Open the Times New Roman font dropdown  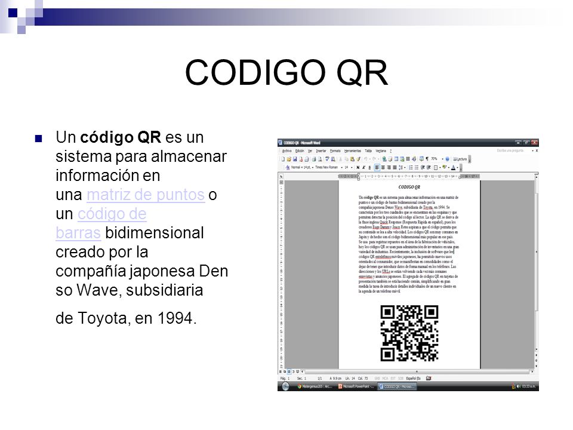(341, 167)
